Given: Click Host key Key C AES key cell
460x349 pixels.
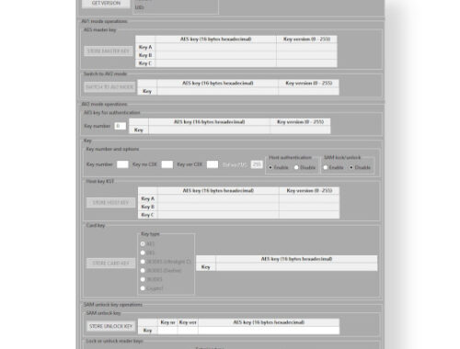Looking at the screenshot, I should pyautogui.click(x=218, y=215).
